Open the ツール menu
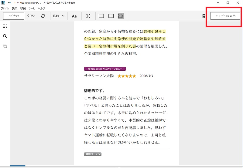Image resolution: width=243 pixels, height=168 pixels. coord(32,8)
